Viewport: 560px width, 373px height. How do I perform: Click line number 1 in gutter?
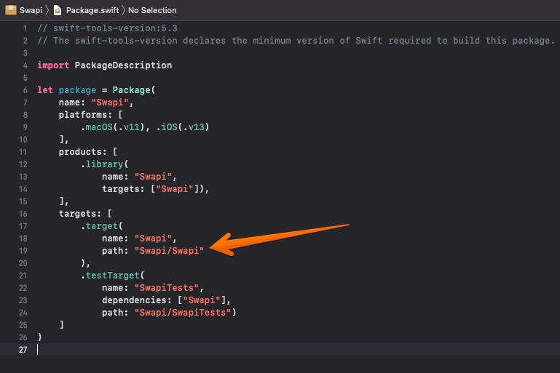tap(25, 28)
